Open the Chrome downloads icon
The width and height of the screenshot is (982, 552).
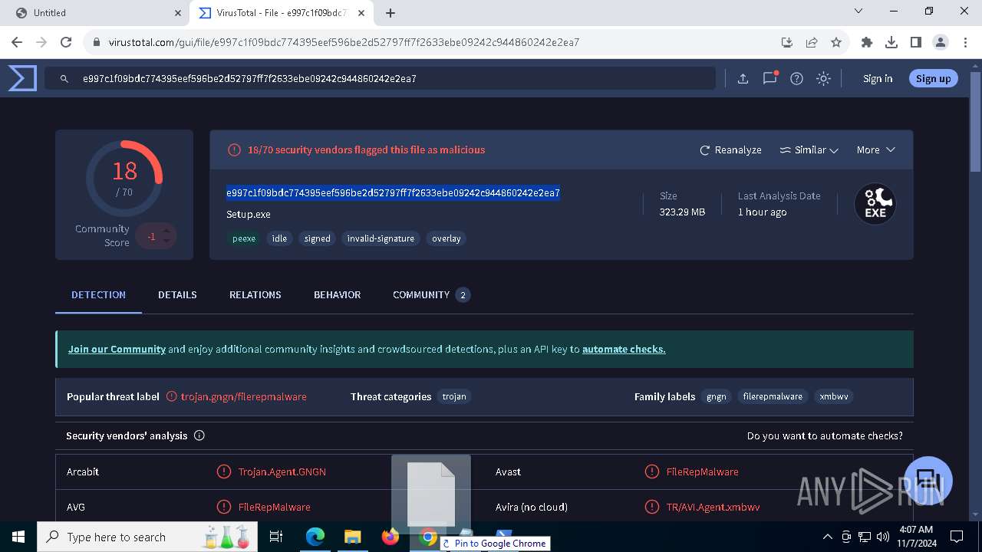pos(891,42)
